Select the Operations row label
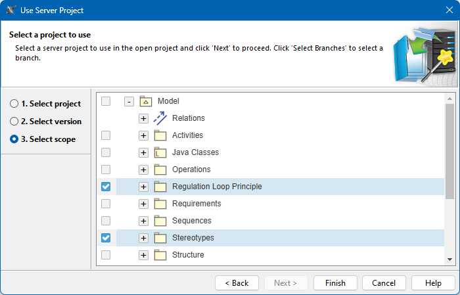This screenshot has height=295, width=460. click(191, 170)
